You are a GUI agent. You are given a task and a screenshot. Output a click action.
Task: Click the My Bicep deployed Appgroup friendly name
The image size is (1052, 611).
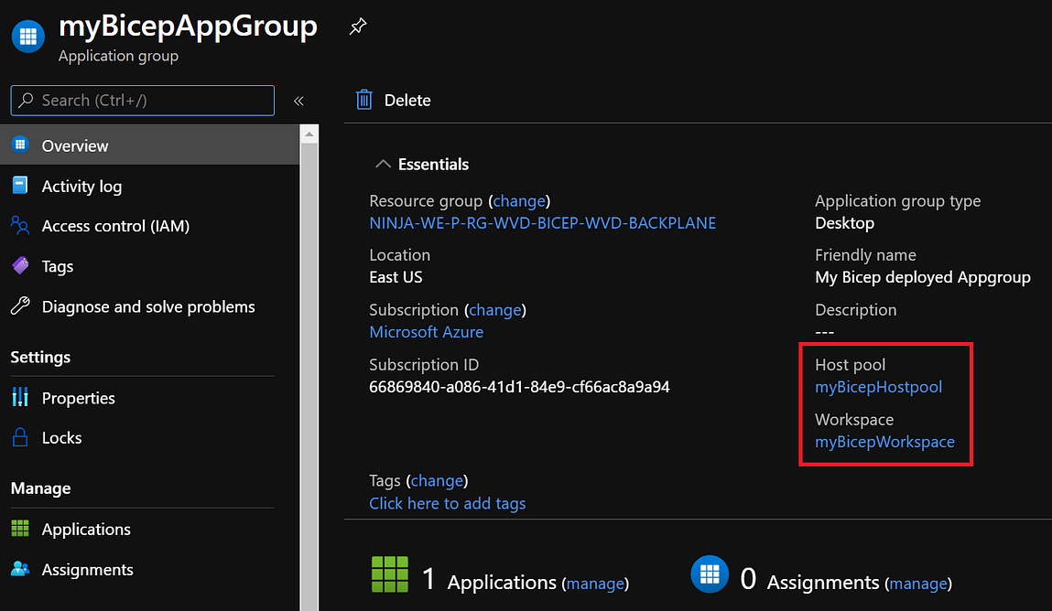point(923,277)
